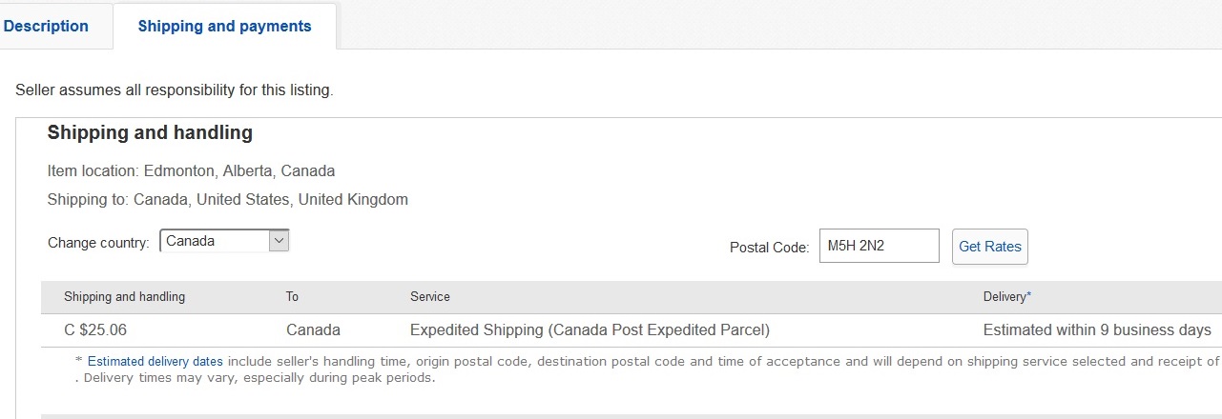This screenshot has width=1222, height=419.
Task: Click the Delivery column header
Action: 1004,297
